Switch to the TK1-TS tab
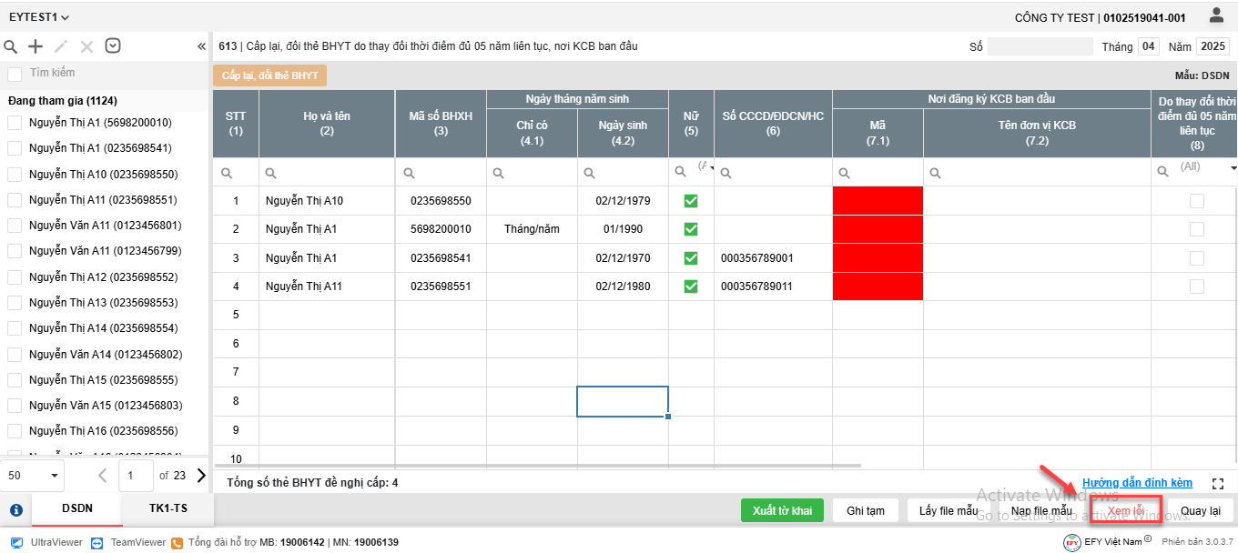 click(x=167, y=510)
